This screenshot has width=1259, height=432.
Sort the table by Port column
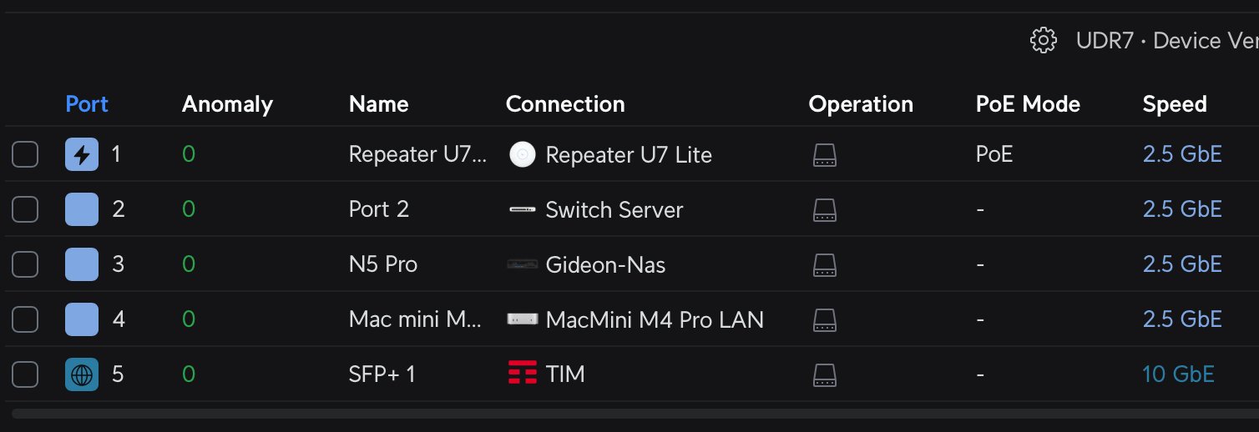point(87,104)
